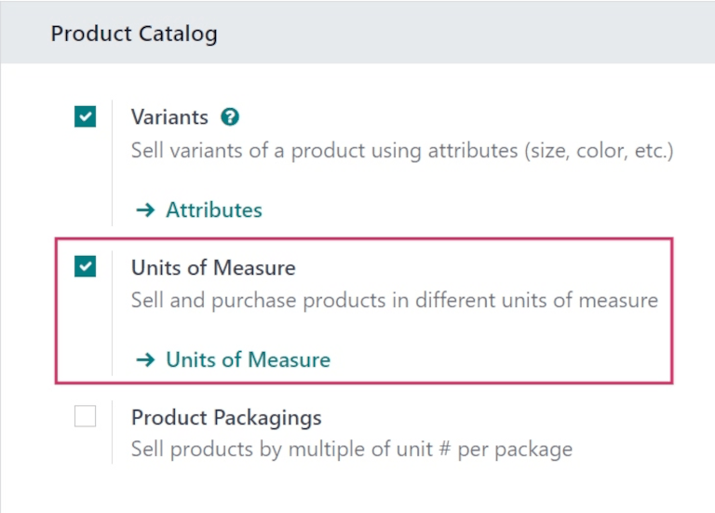The image size is (715, 513).
Task: Click the arrow icon beside Attributes
Action: 144,210
